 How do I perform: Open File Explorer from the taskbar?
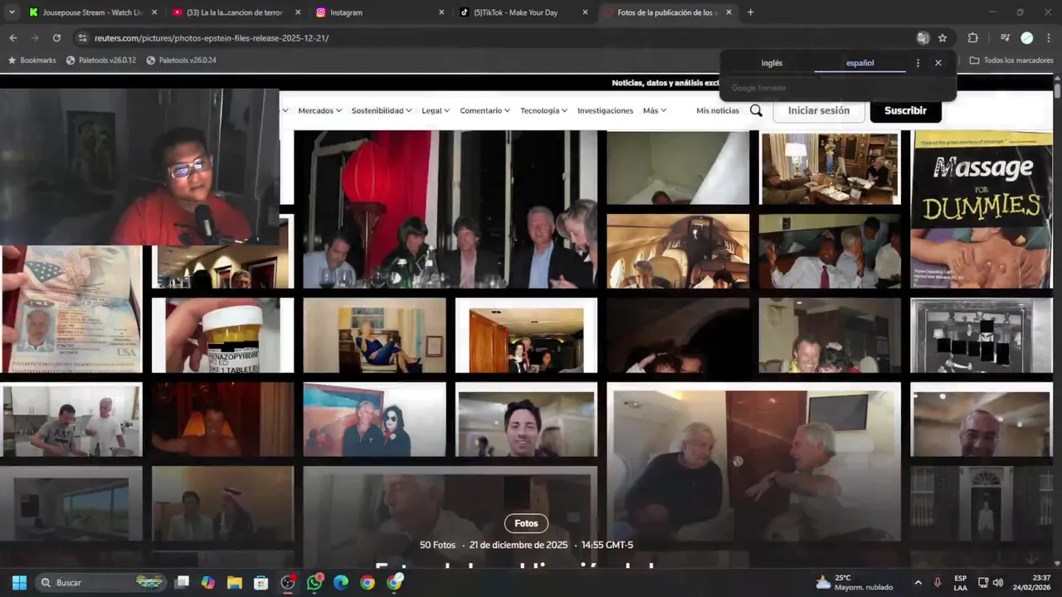pos(235,582)
